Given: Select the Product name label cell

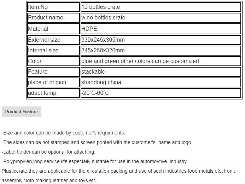Looking at the screenshot, I should [x=53, y=18].
